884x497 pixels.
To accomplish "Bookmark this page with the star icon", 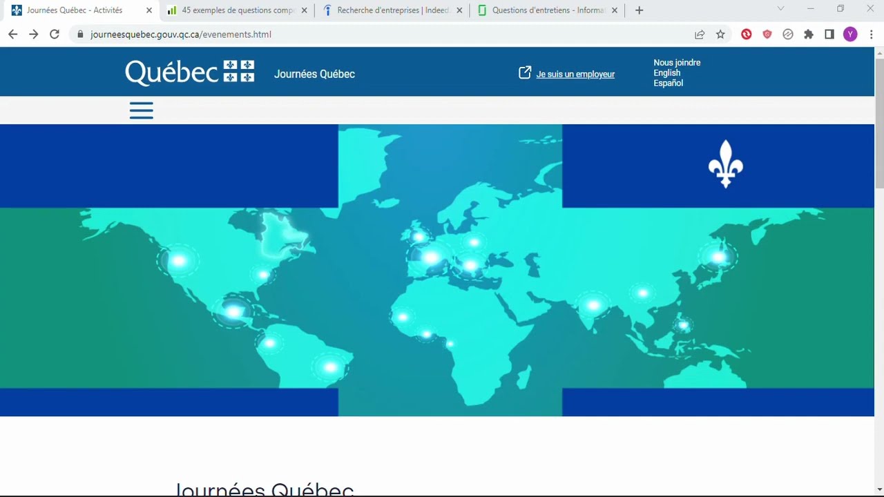I will coord(720,34).
